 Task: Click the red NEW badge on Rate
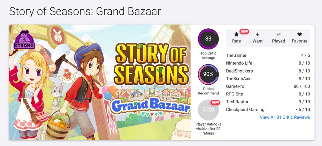[x=244, y=32]
